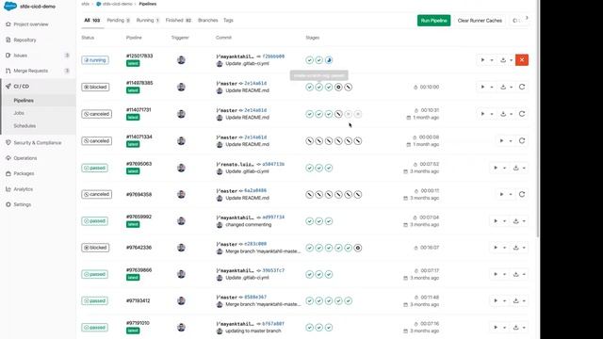Click passed status badge of pipeline #97695063
Viewport: 603px width, 339px height.
[94, 168]
